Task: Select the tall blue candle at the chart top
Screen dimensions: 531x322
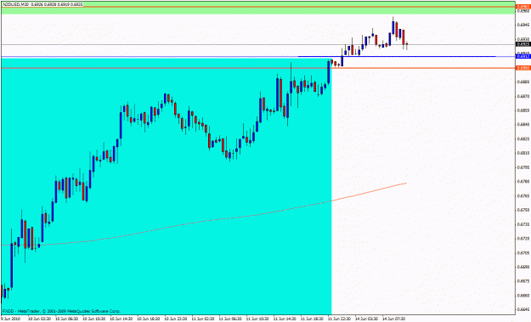Action: point(393,28)
